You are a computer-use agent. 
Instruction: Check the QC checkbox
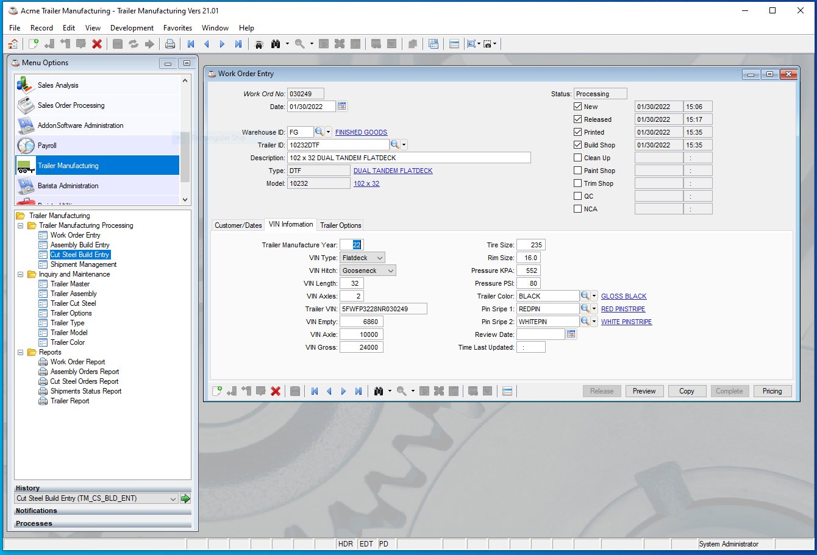577,196
